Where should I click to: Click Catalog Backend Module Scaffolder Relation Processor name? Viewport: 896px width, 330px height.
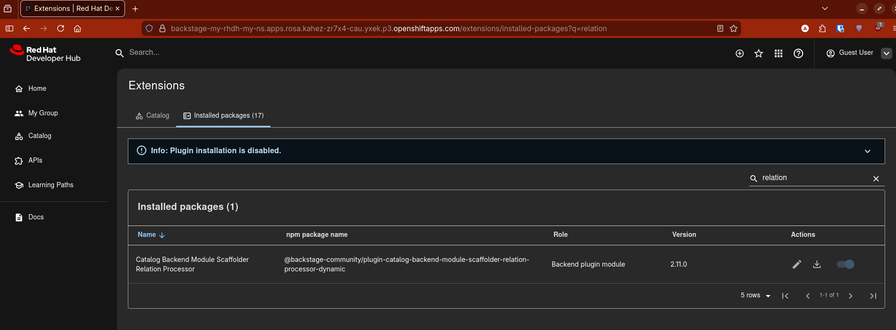pyautogui.click(x=192, y=264)
